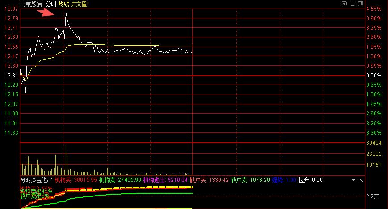Viewport: 388px width, 209px height.
Task: Open the three-line list menu icon
Action: point(352,4)
